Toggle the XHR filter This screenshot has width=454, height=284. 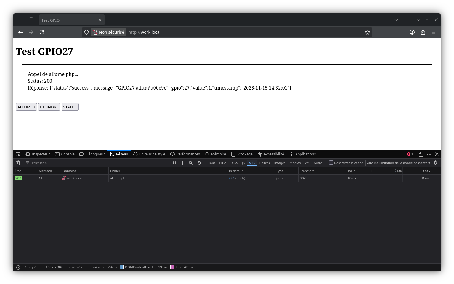(x=252, y=163)
